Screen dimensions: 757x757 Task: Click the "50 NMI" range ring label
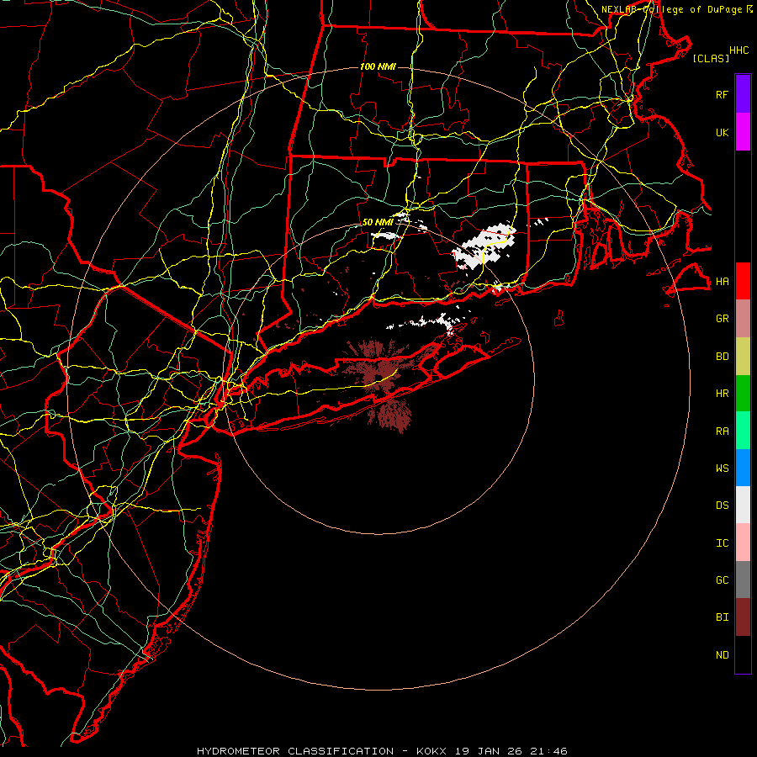click(x=378, y=222)
